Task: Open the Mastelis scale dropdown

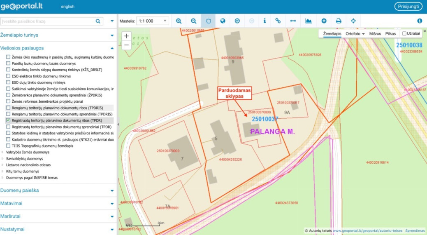Action: 153,21
